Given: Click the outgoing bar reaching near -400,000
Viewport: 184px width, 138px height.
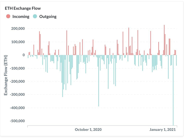Looking at the screenshot, I should point(99,81).
